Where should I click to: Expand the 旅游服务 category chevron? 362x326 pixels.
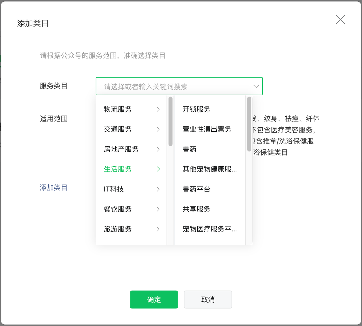click(x=158, y=229)
